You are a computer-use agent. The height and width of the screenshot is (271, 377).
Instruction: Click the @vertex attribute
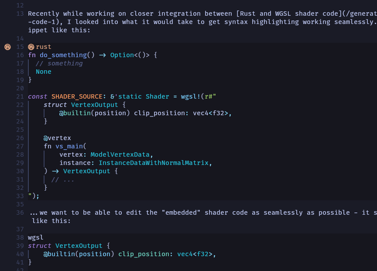tap(57, 138)
